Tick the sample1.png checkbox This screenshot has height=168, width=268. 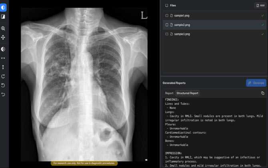(x=167, y=16)
